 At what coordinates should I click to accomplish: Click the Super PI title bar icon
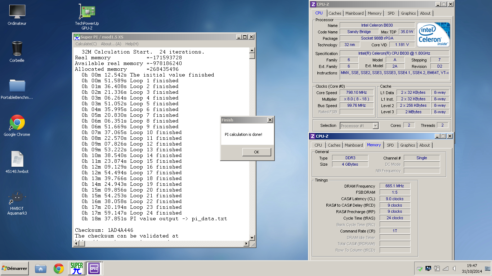(x=77, y=37)
